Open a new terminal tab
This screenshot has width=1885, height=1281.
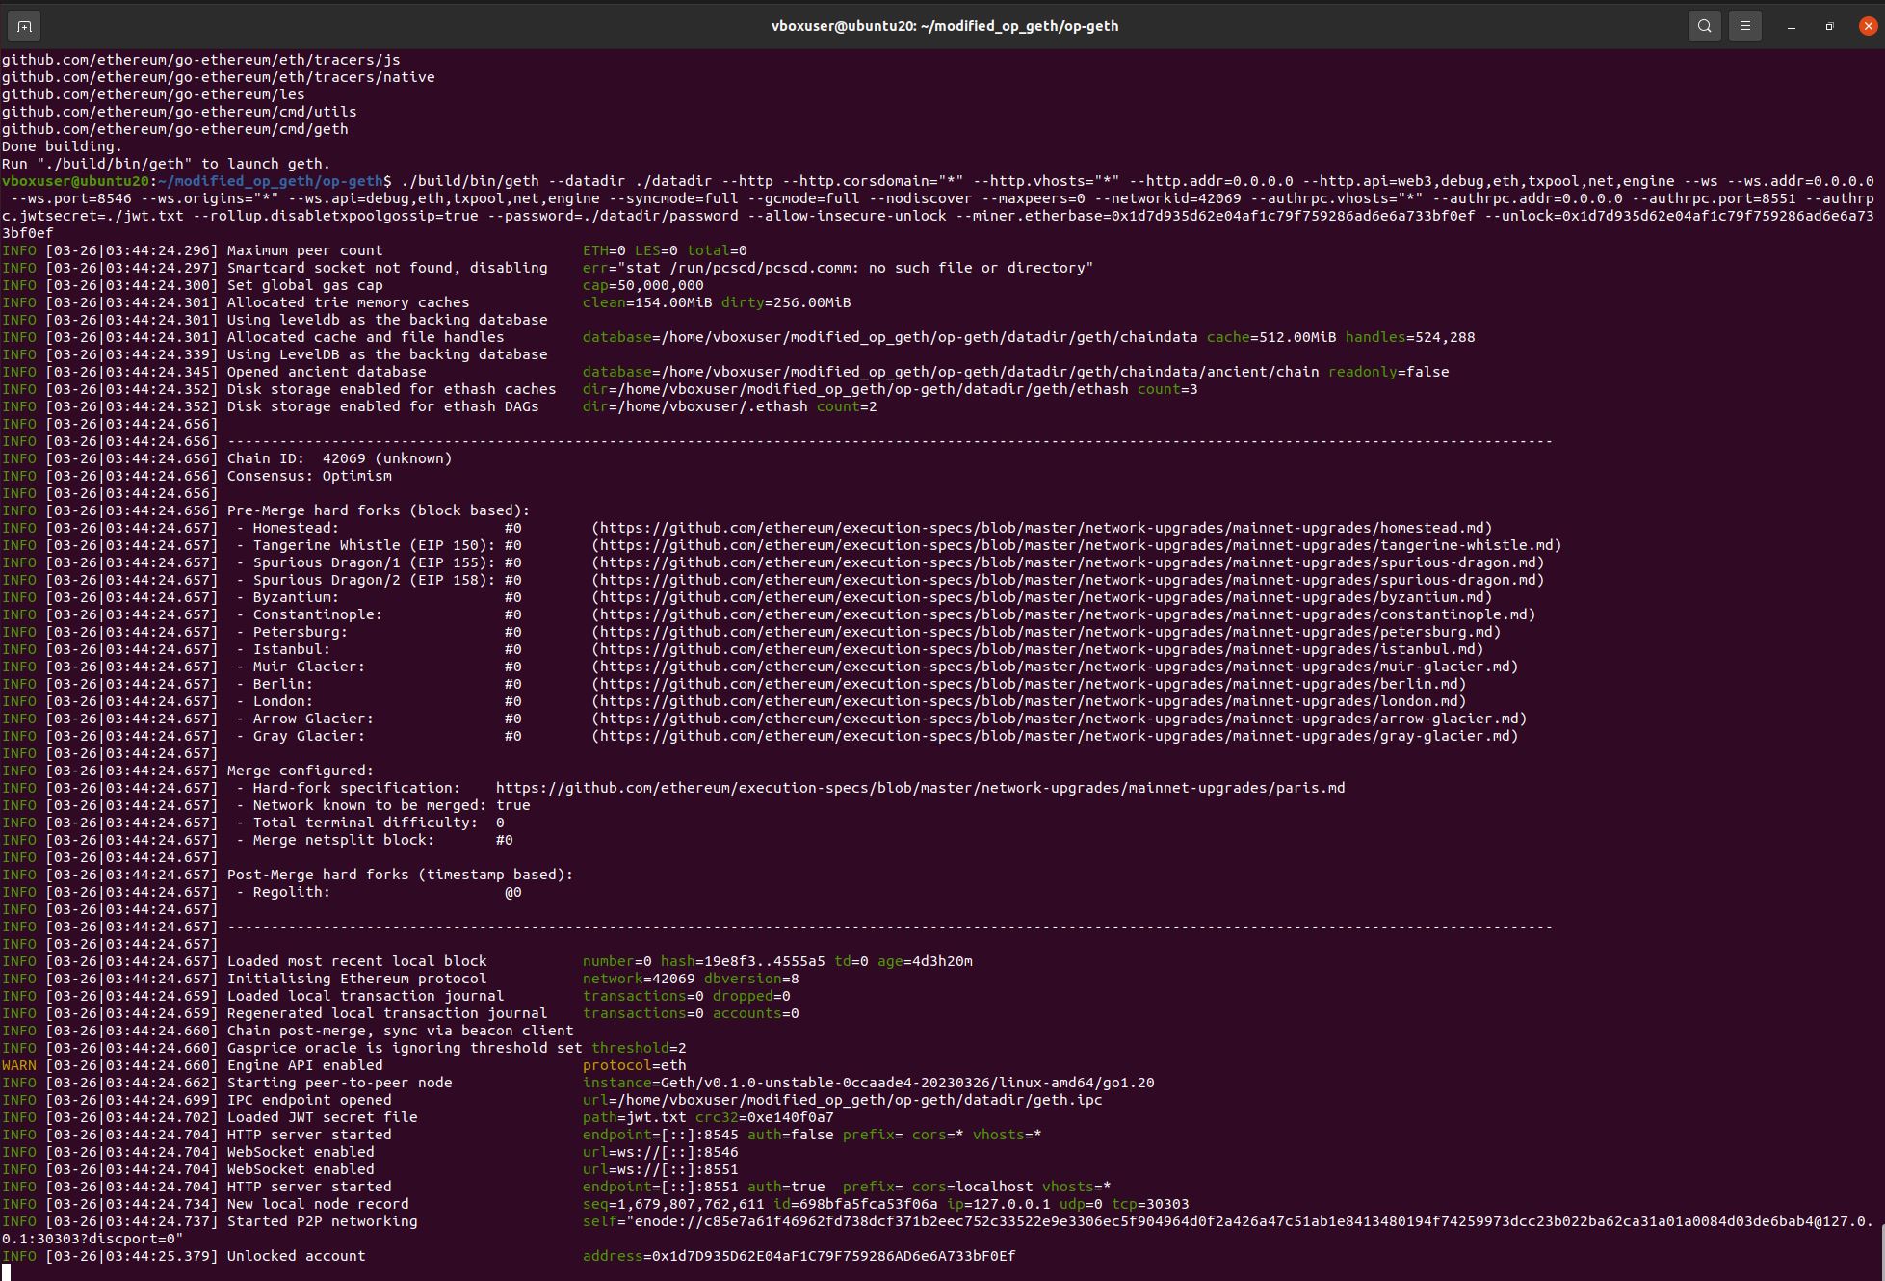pyautogui.click(x=24, y=26)
